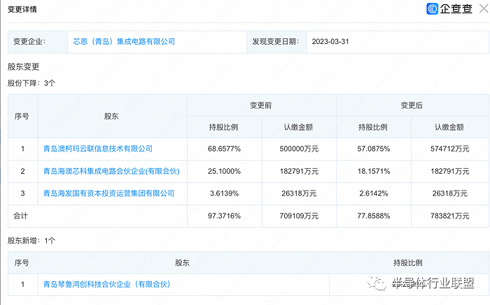Open 青岛海发国有资本投资运营集团有限公司 link
This screenshot has width=490, height=305.
(108, 193)
